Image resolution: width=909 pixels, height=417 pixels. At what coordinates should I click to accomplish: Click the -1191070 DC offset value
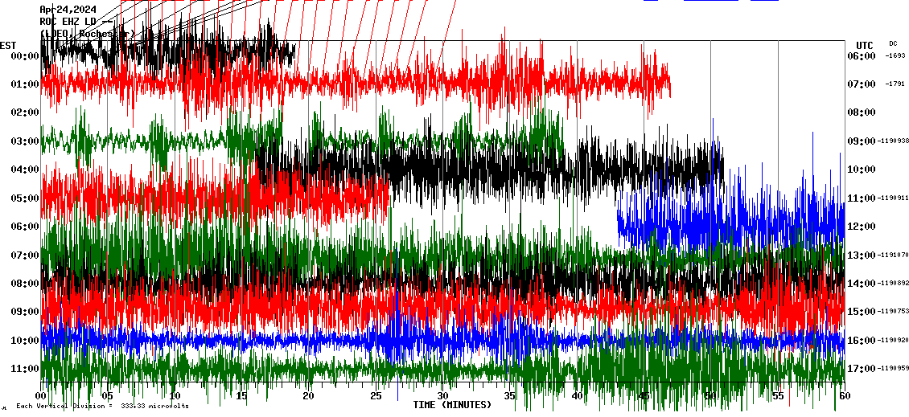893,256
